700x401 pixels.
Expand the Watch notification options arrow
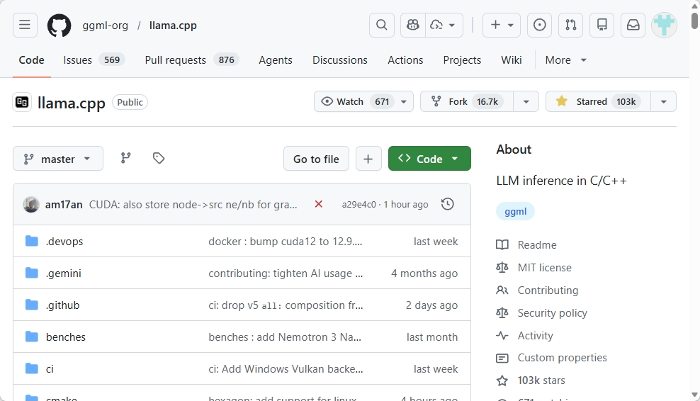404,101
